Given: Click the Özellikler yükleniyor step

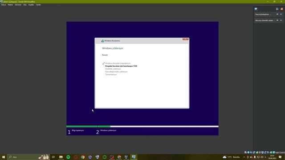Looking at the screenshot, I should pyautogui.click(x=113, y=69).
